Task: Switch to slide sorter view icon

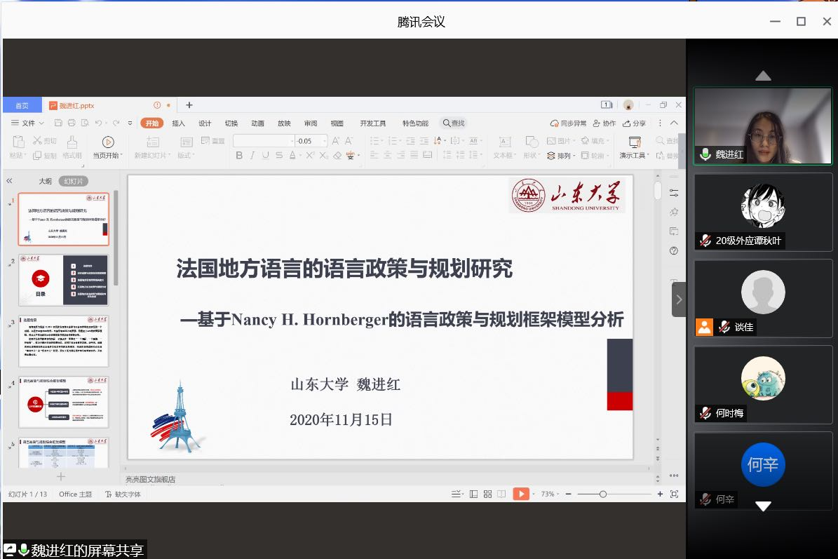Action: 487,494
